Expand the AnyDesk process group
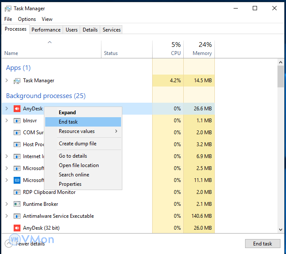286x254 pixels. click(6, 109)
